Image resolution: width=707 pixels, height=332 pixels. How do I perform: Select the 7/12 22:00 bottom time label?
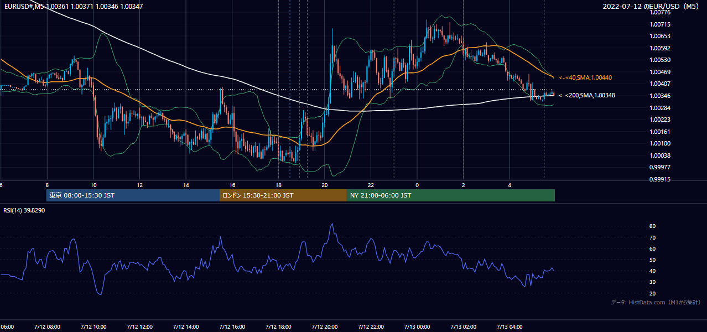click(x=371, y=327)
